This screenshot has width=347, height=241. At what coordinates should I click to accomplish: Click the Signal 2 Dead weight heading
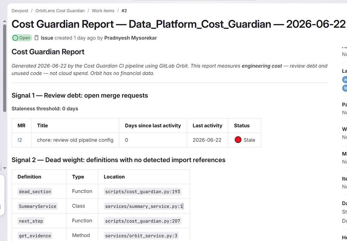point(118,160)
